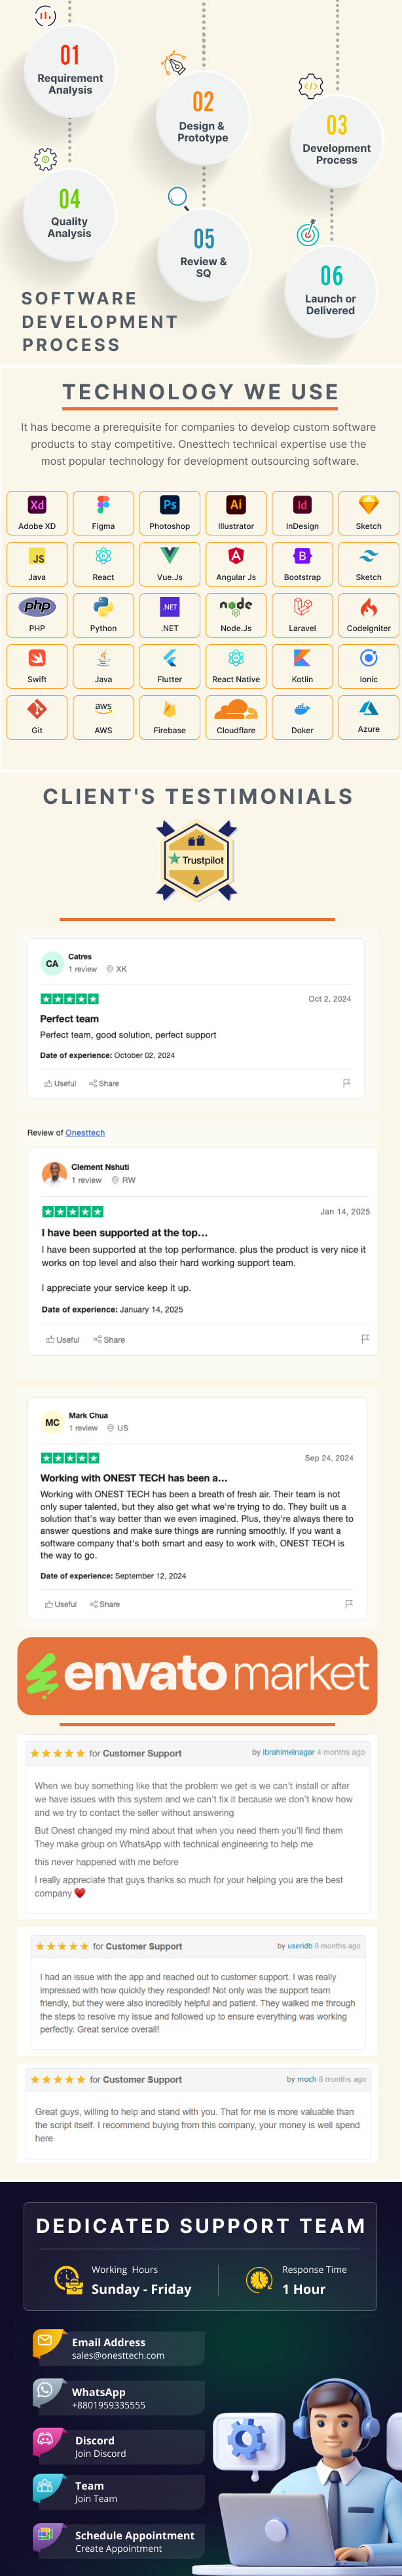Click the Laravel icon

(302, 614)
